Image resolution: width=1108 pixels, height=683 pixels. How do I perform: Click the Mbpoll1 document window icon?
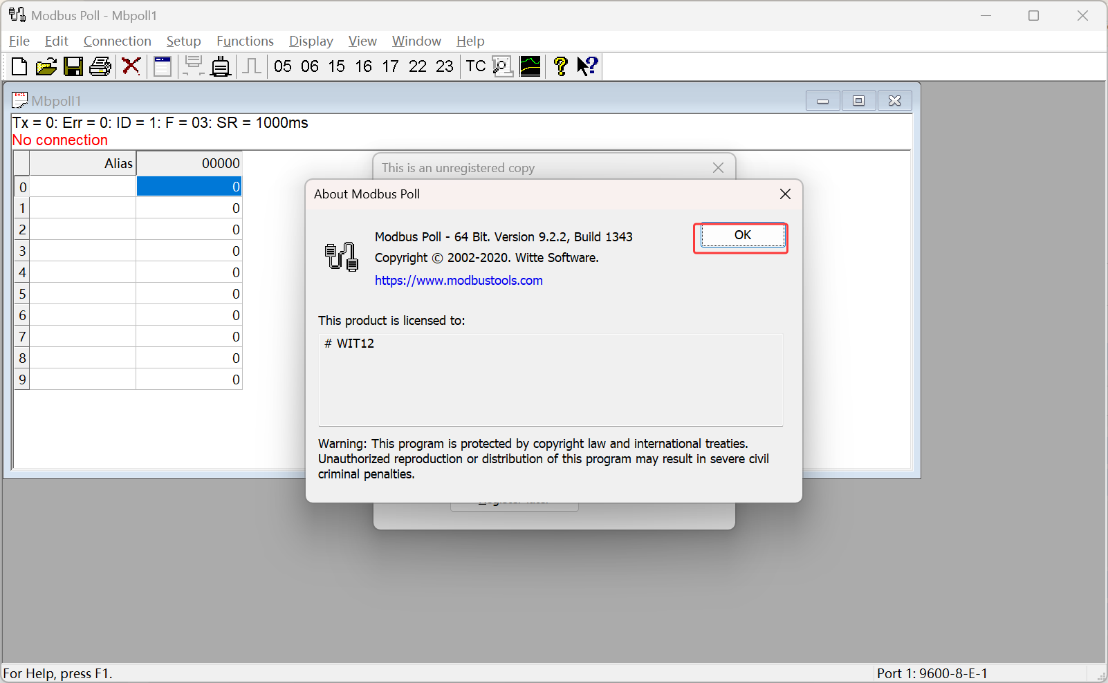[20, 101]
